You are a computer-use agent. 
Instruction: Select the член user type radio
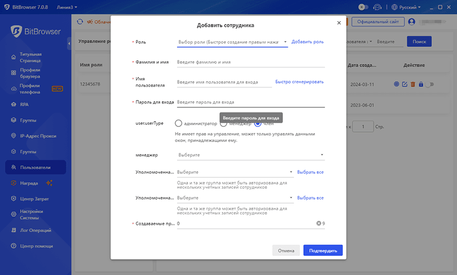[x=258, y=123]
